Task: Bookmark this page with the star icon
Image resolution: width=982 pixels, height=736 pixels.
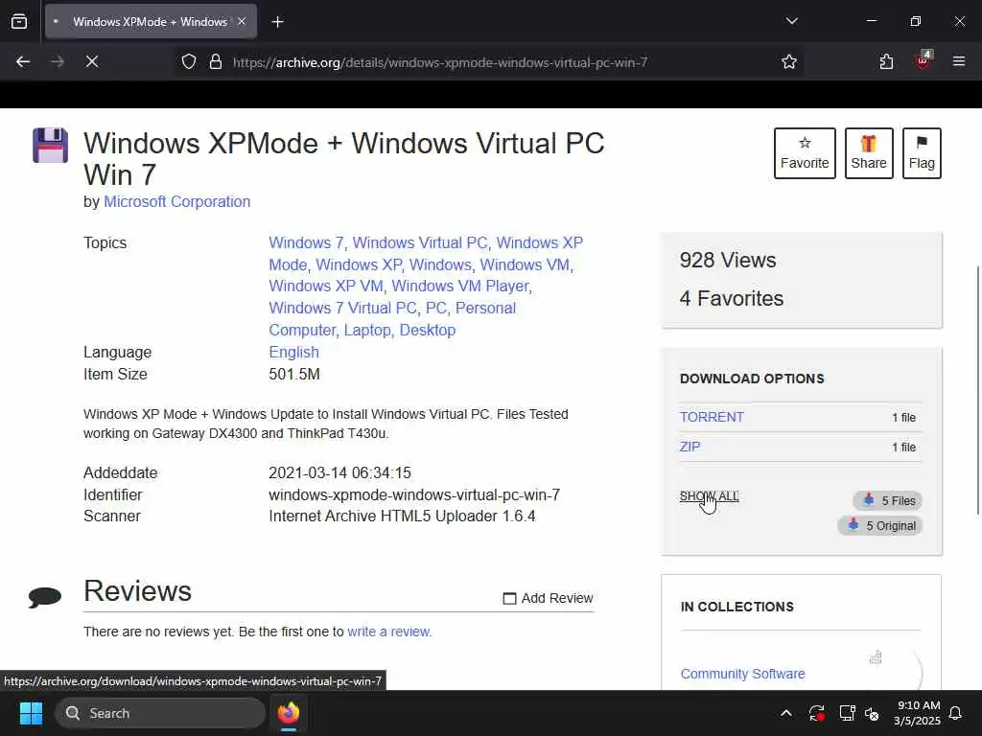Action: click(789, 62)
